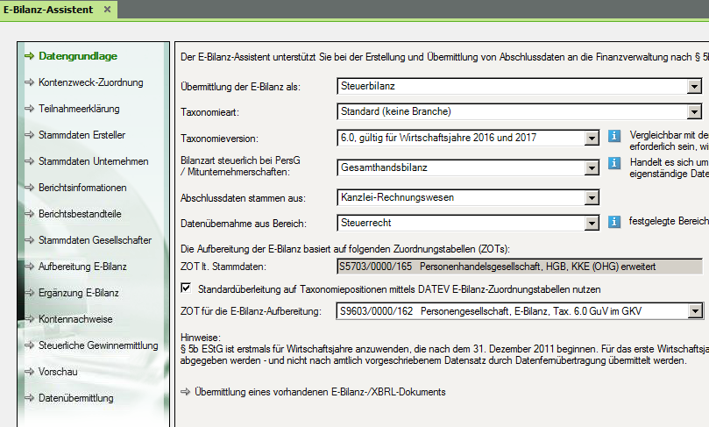Open Kontenzweck-Zuordnung in the sidebar
The image size is (709, 427).
91,82
